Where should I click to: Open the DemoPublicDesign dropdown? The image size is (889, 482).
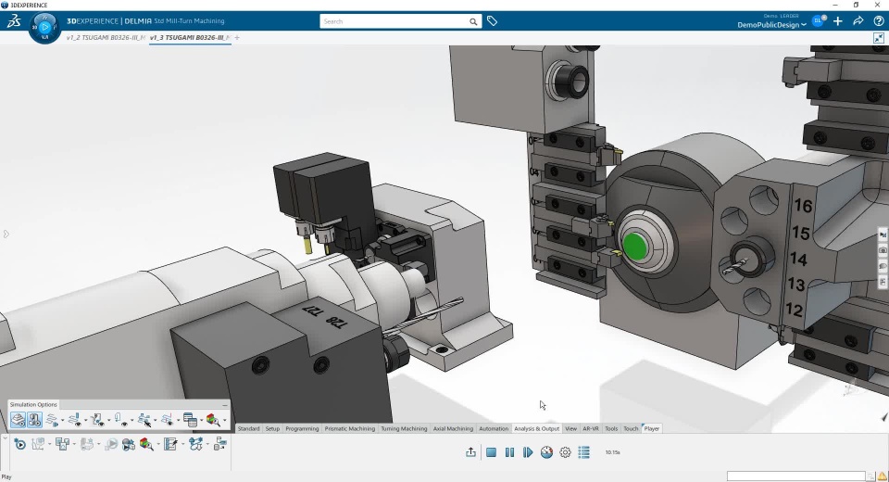click(771, 25)
